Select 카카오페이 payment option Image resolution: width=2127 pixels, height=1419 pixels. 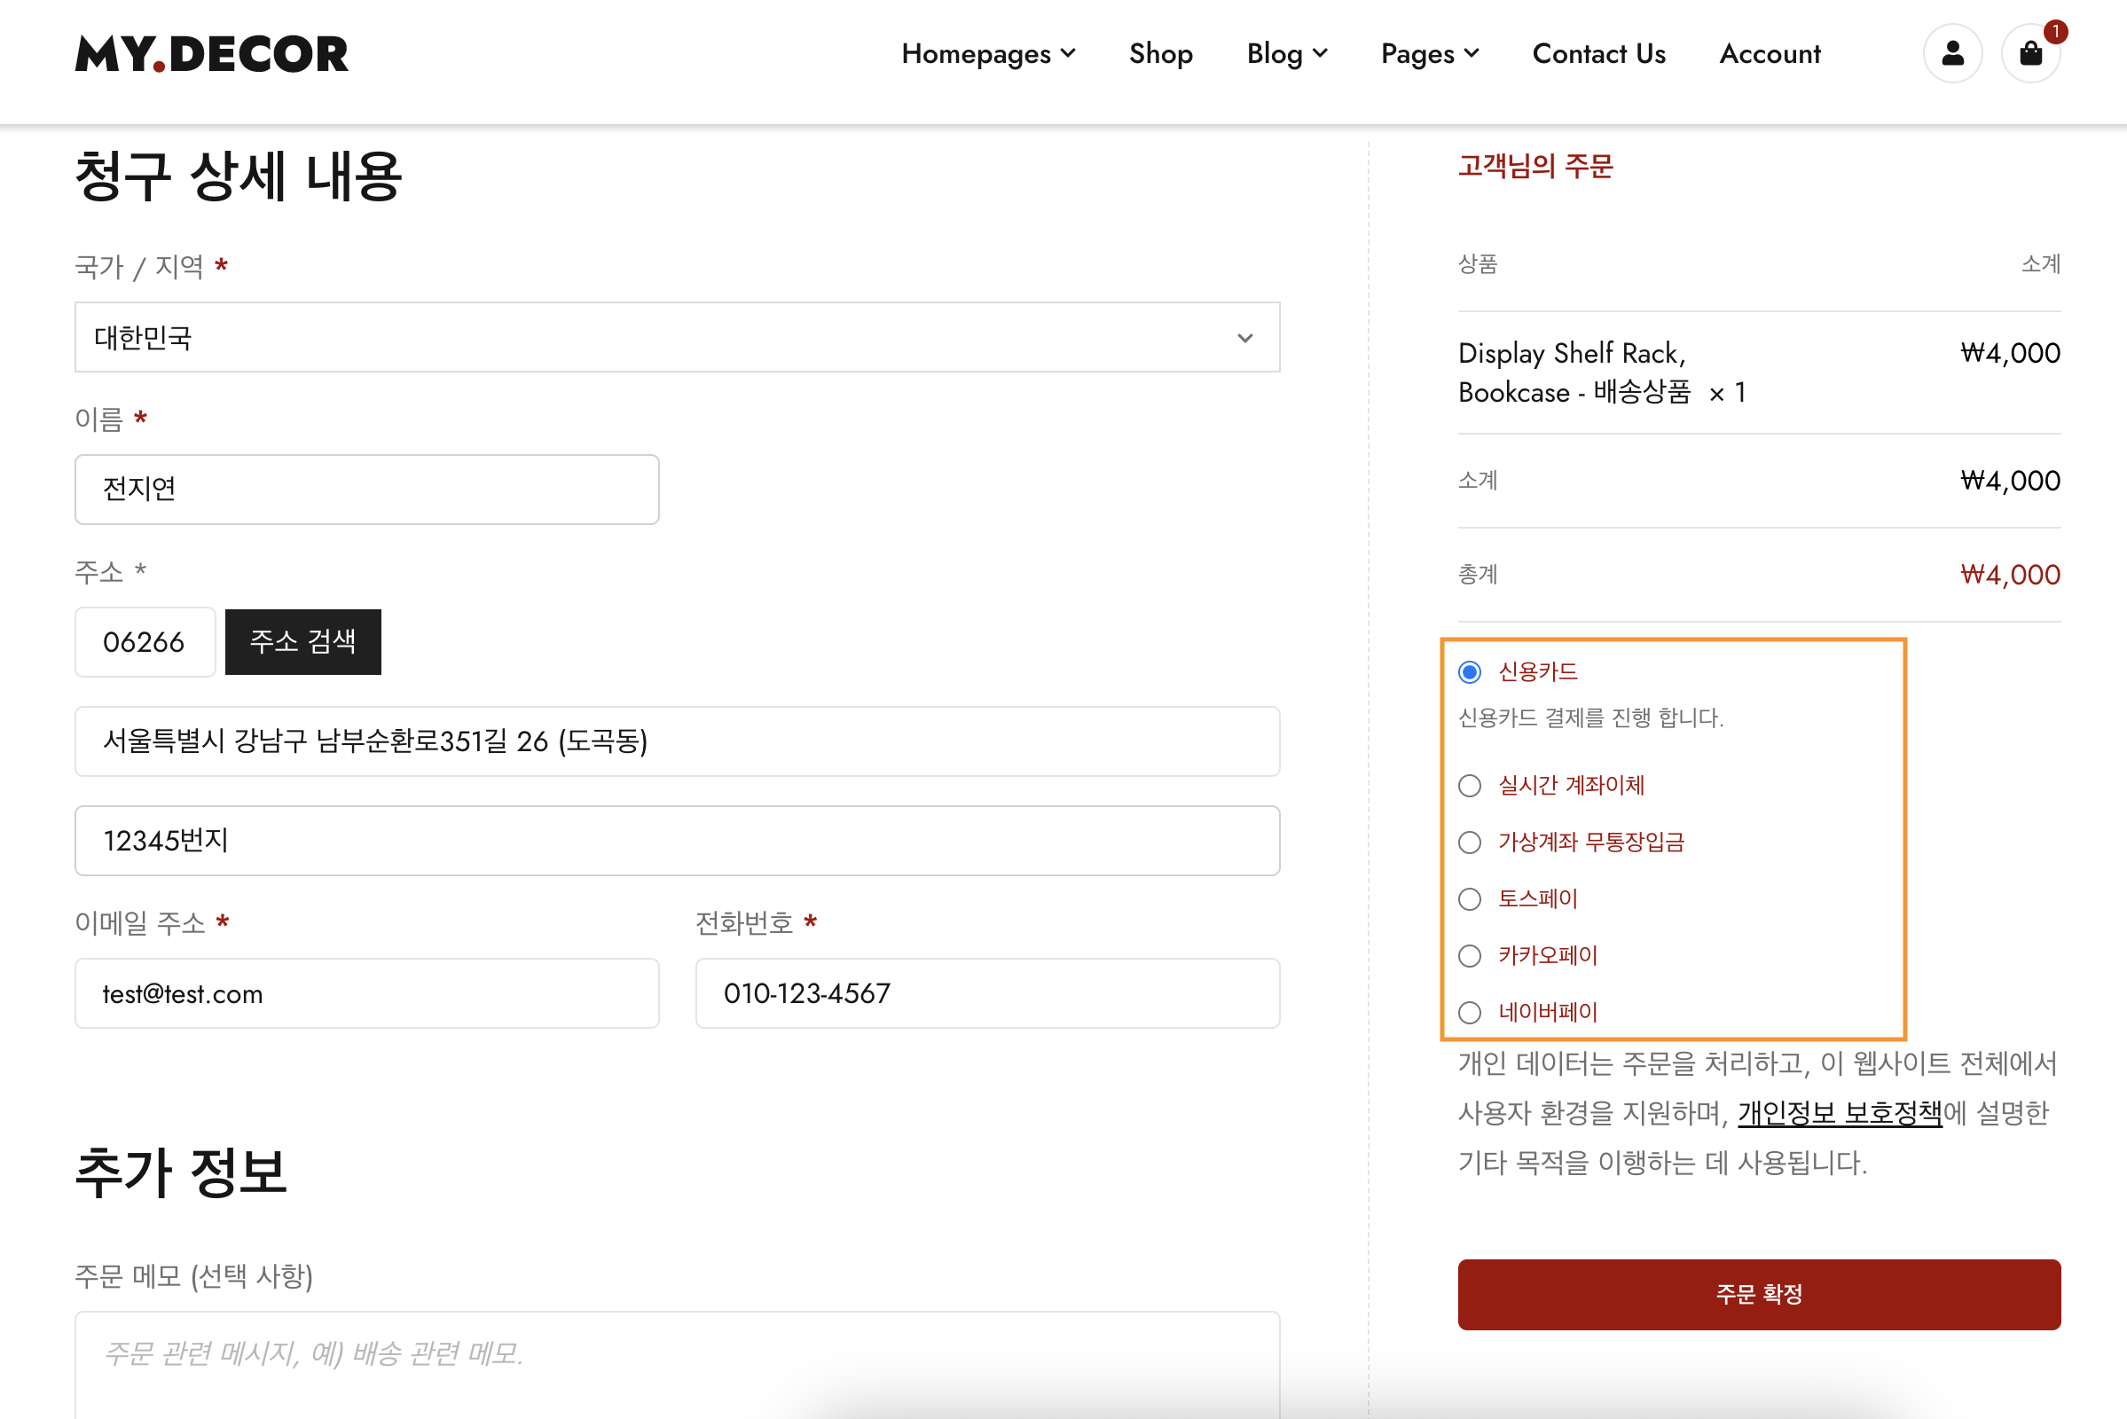point(1468,956)
